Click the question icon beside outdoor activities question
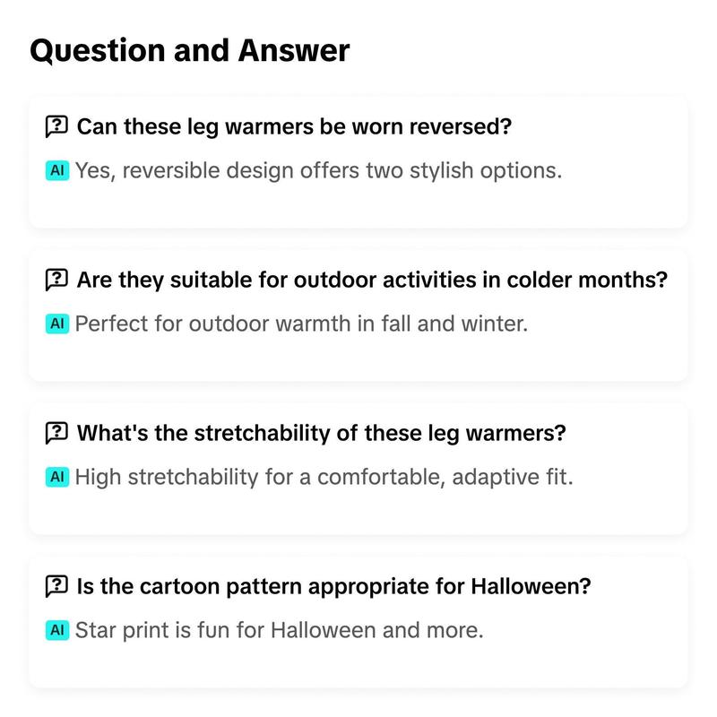Image resolution: width=717 pixels, height=717 pixels. pos(56,280)
